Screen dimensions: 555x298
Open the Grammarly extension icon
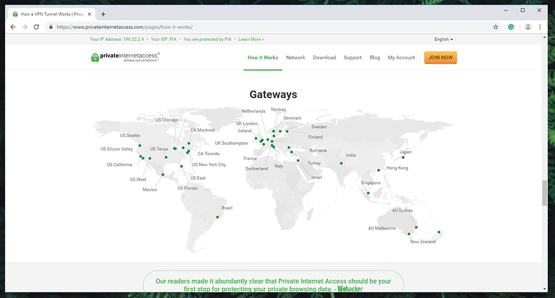click(511, 27)
